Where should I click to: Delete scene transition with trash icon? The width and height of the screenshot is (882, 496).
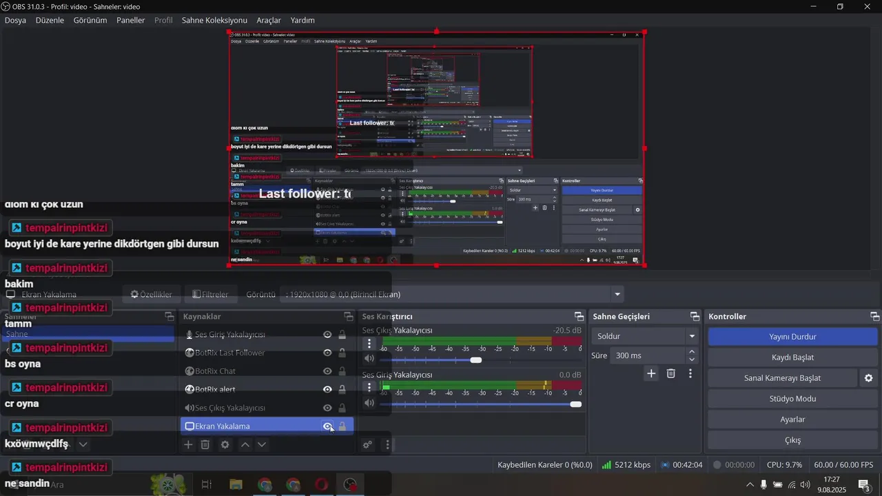(x=670, y=373)
